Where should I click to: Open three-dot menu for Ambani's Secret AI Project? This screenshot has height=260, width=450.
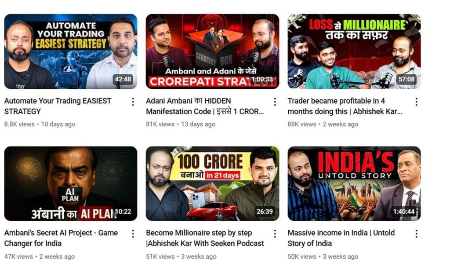(x=133, y=234)
